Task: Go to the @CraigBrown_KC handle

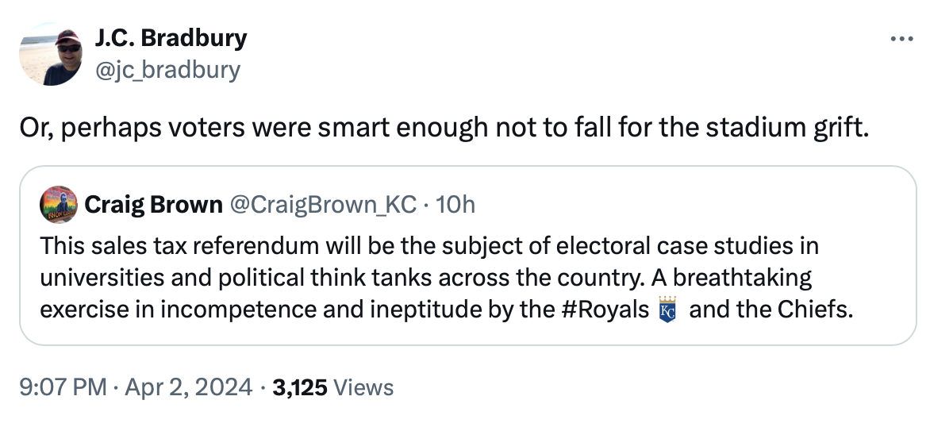Action: [x=322, y=205]
